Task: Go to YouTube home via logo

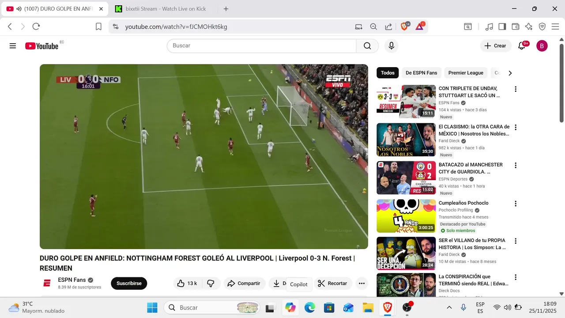Action: (x=41, y=46)
